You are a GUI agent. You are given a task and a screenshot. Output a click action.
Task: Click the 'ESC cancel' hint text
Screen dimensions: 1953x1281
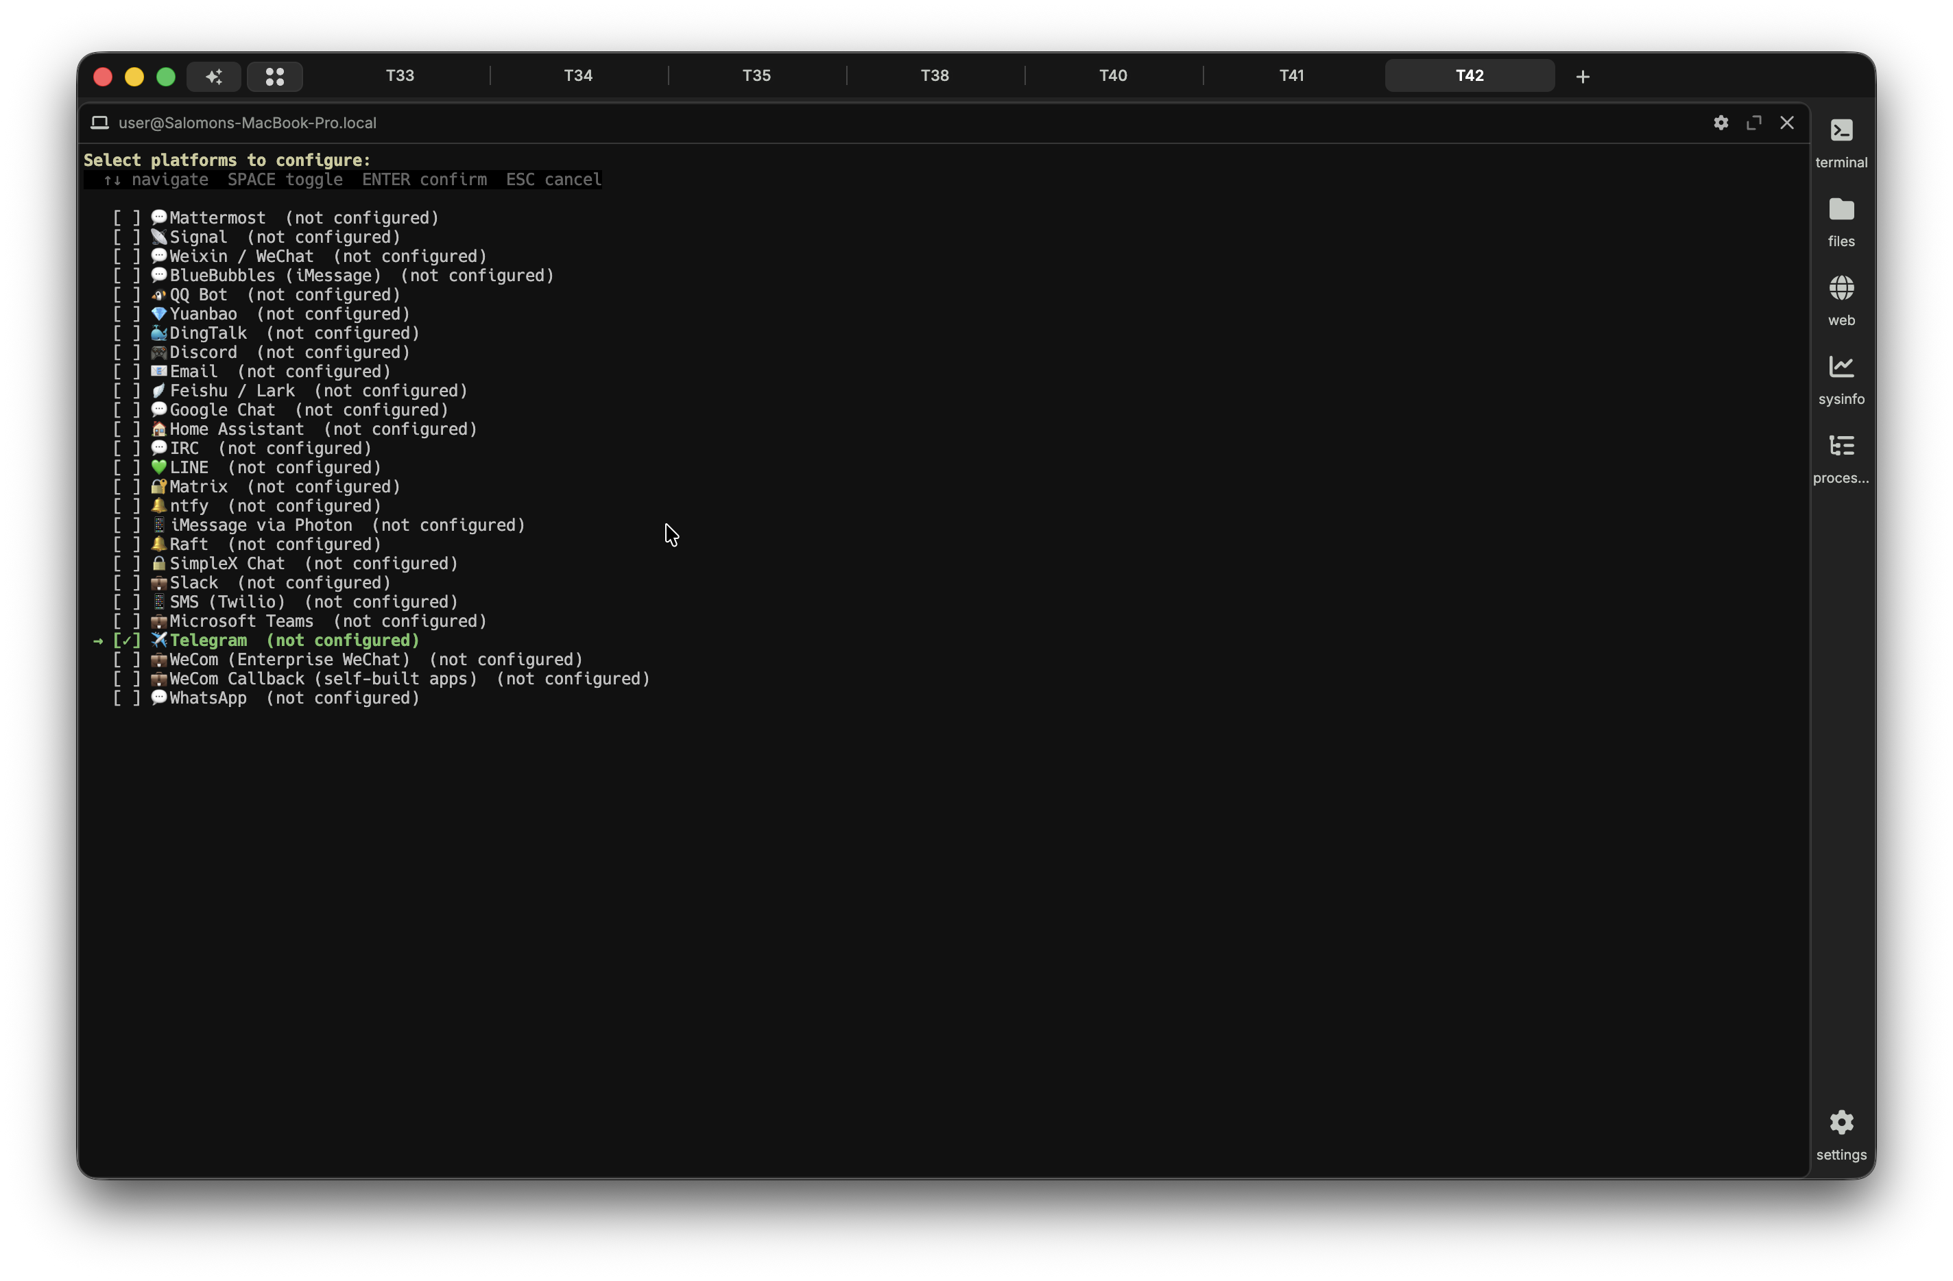pos(553,180)
